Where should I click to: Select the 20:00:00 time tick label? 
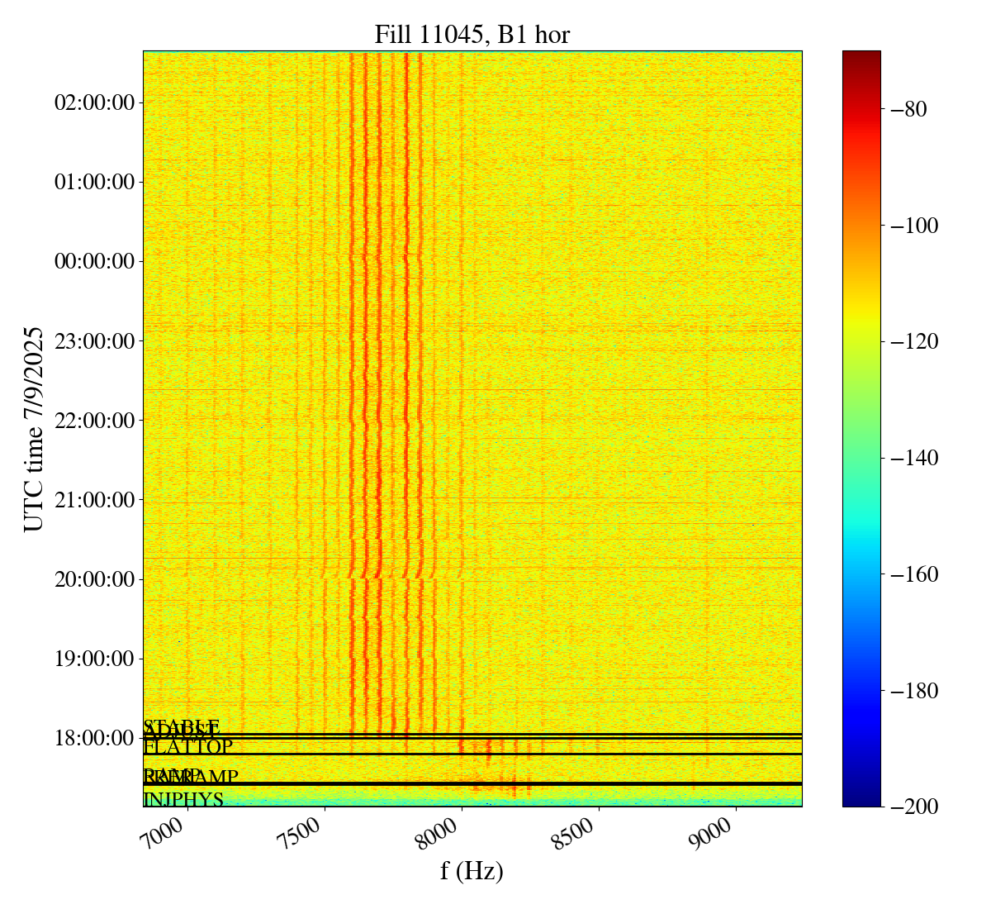click(x=94, y=578)
